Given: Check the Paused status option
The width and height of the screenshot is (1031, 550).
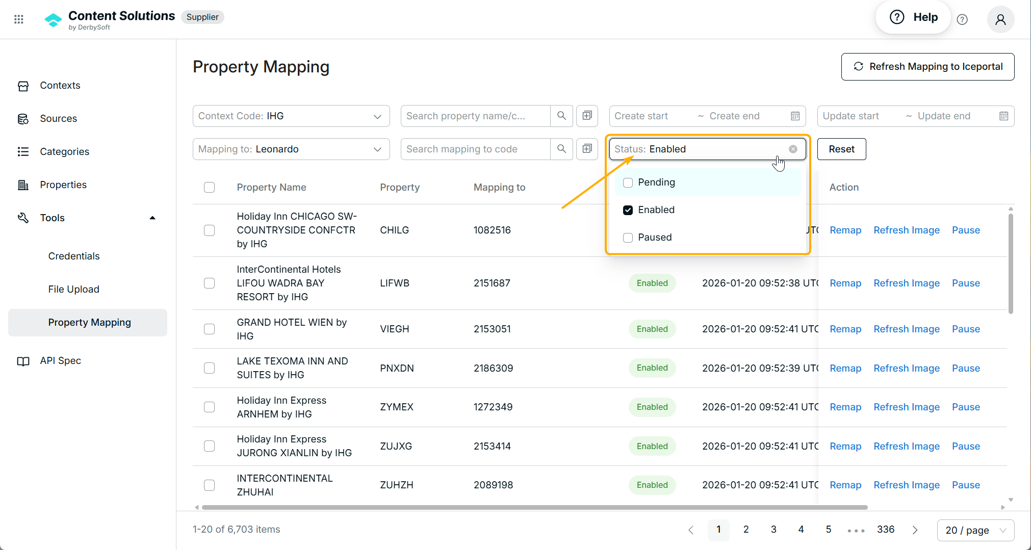Looking at the screenshot, I should point(628,238).
